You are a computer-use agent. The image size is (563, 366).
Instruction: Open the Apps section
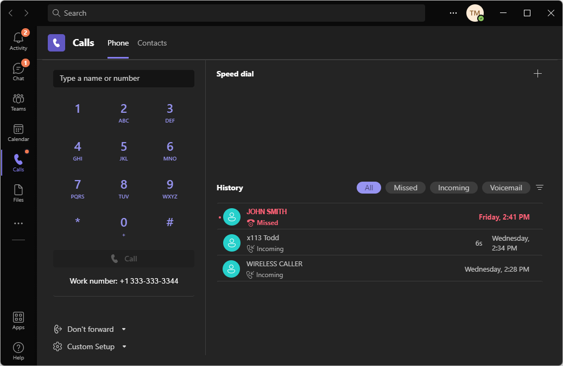coord(18,320)
